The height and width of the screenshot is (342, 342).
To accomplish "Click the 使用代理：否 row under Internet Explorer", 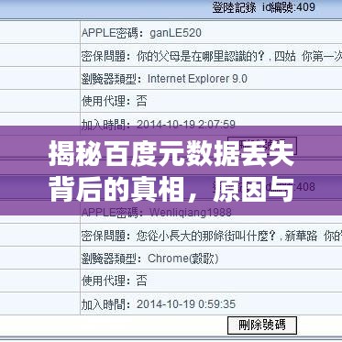I will (212, 102).
